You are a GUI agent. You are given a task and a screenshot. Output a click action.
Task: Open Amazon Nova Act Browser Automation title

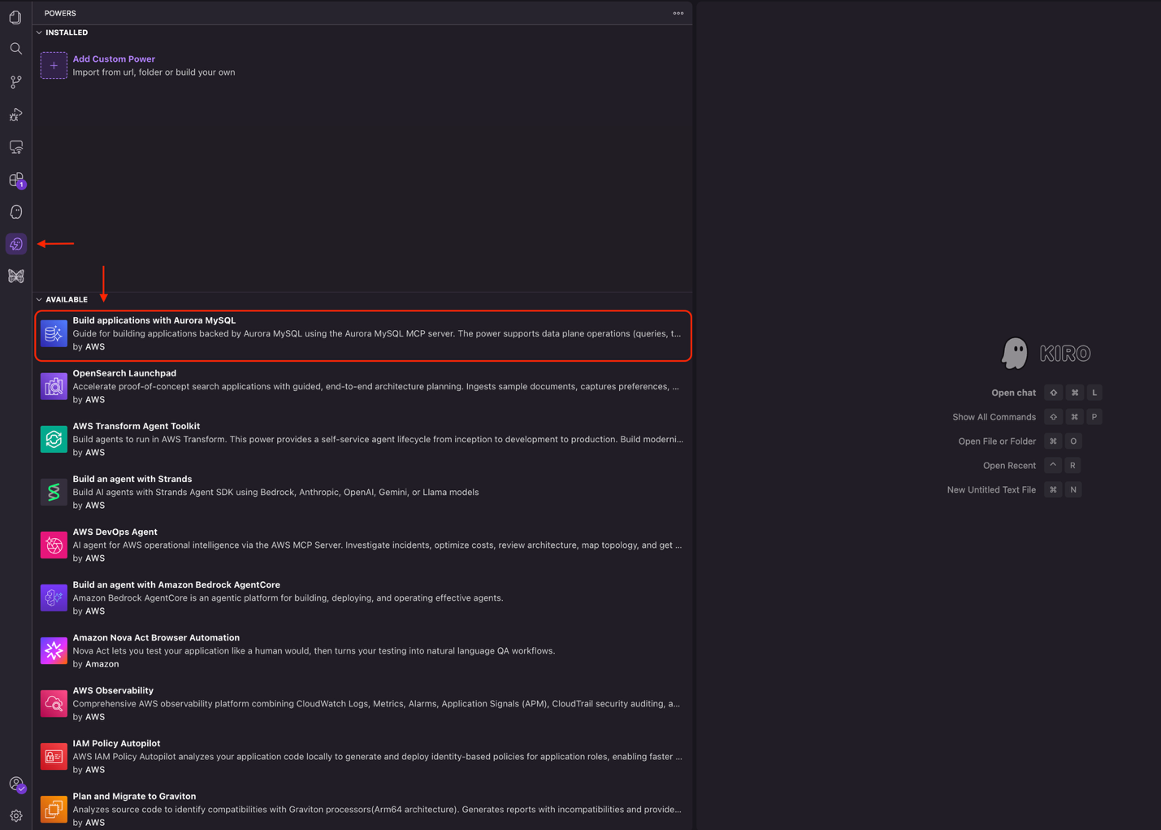[156, 637]
